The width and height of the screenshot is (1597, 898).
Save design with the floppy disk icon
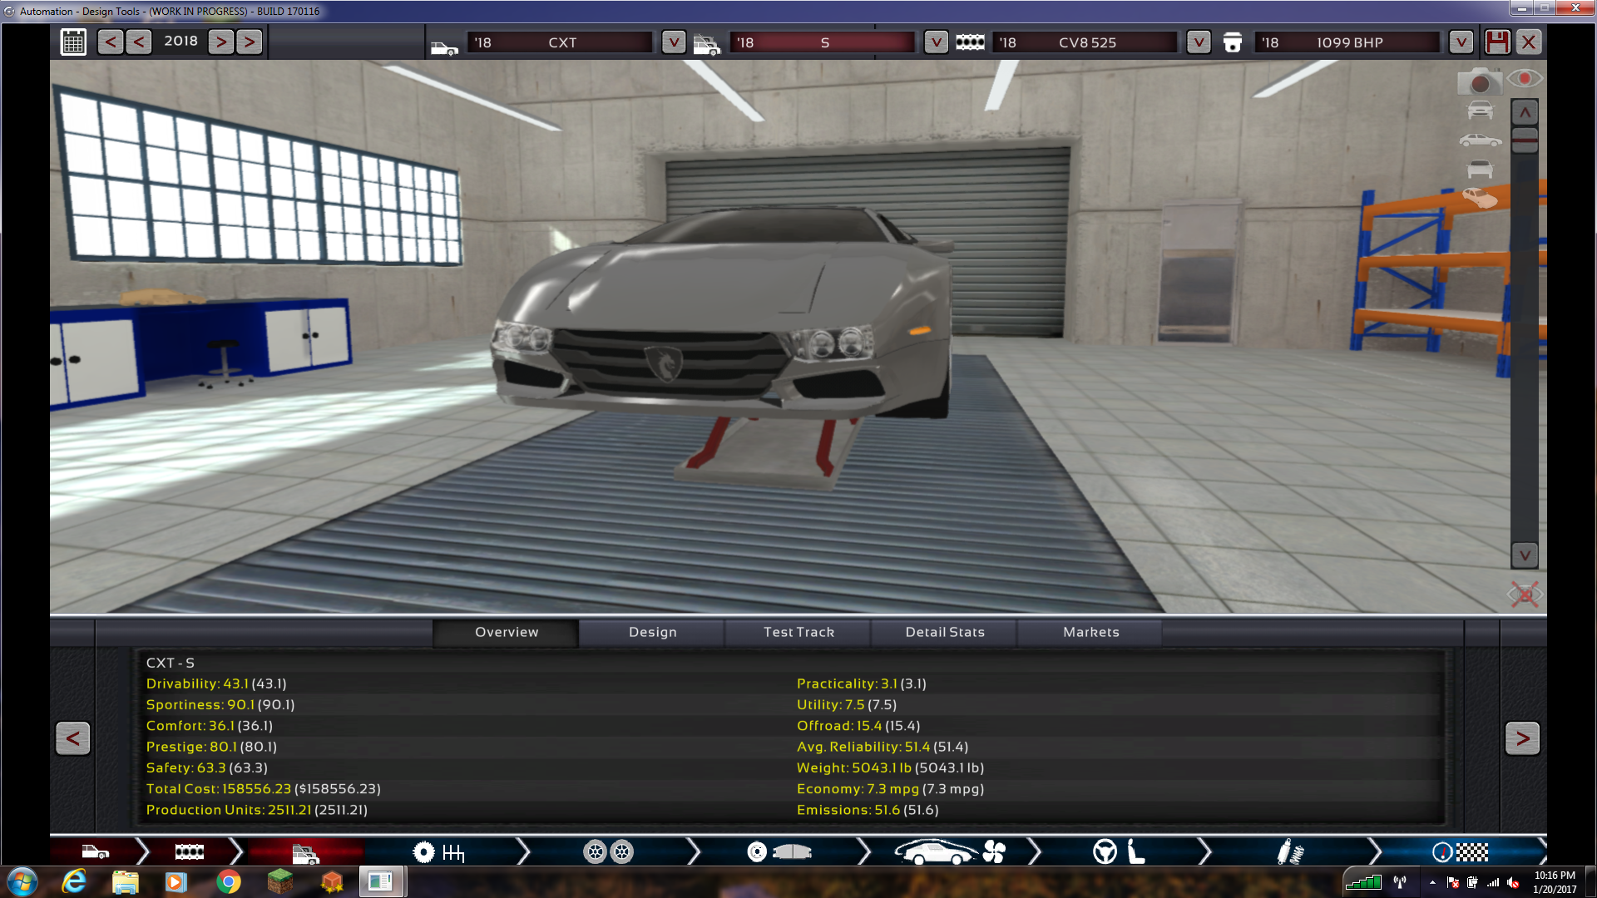tap(1497, 42)
